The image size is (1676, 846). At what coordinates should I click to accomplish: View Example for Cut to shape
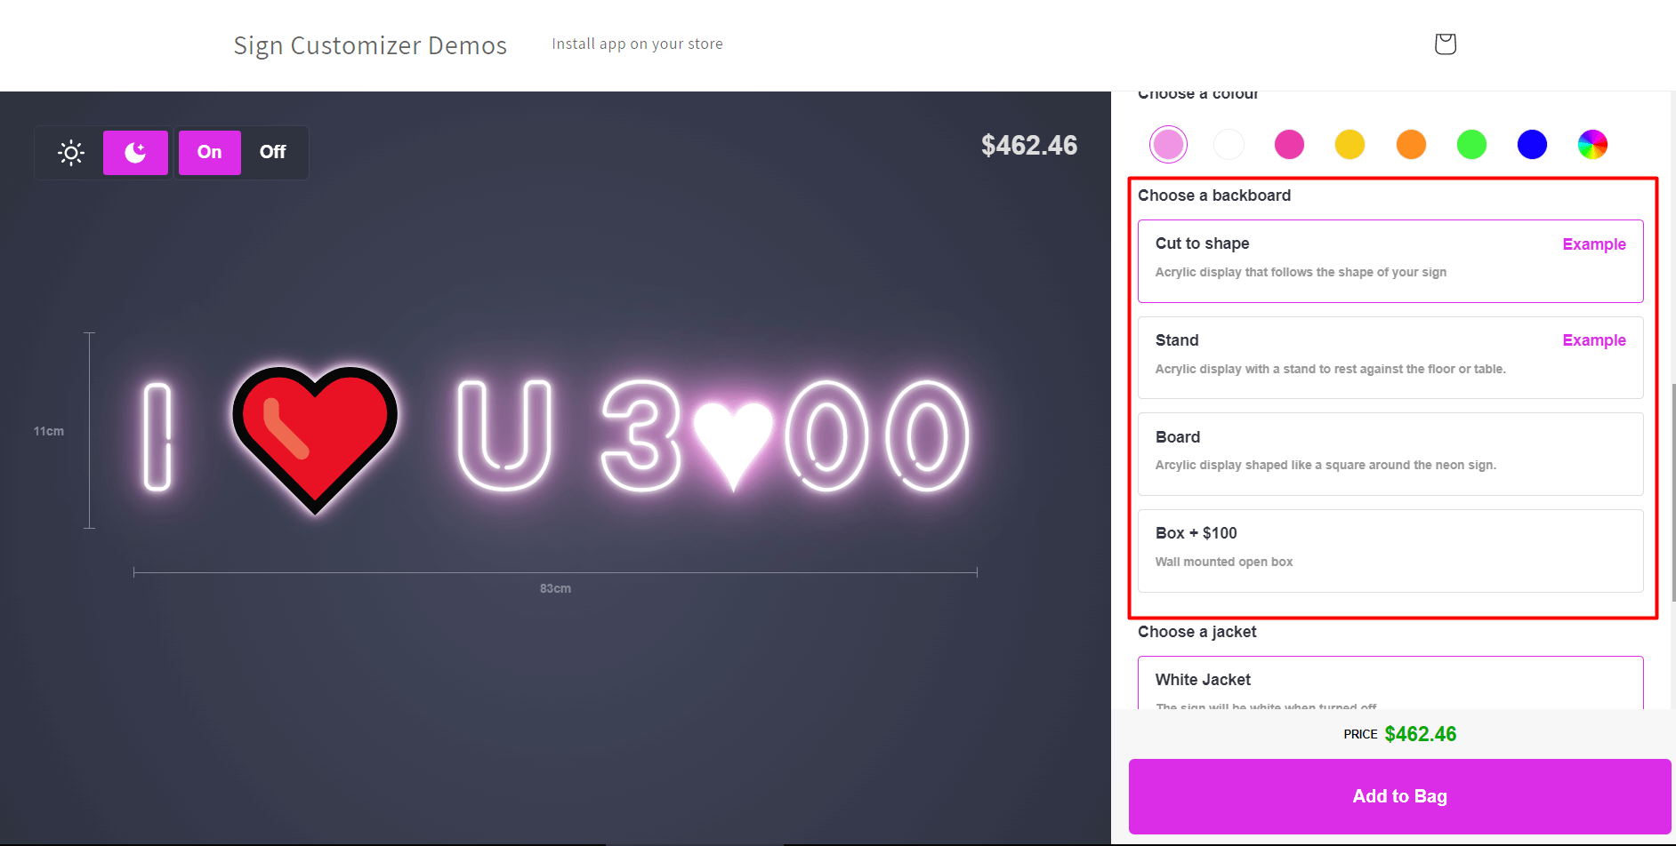[x=1593, y=244]
